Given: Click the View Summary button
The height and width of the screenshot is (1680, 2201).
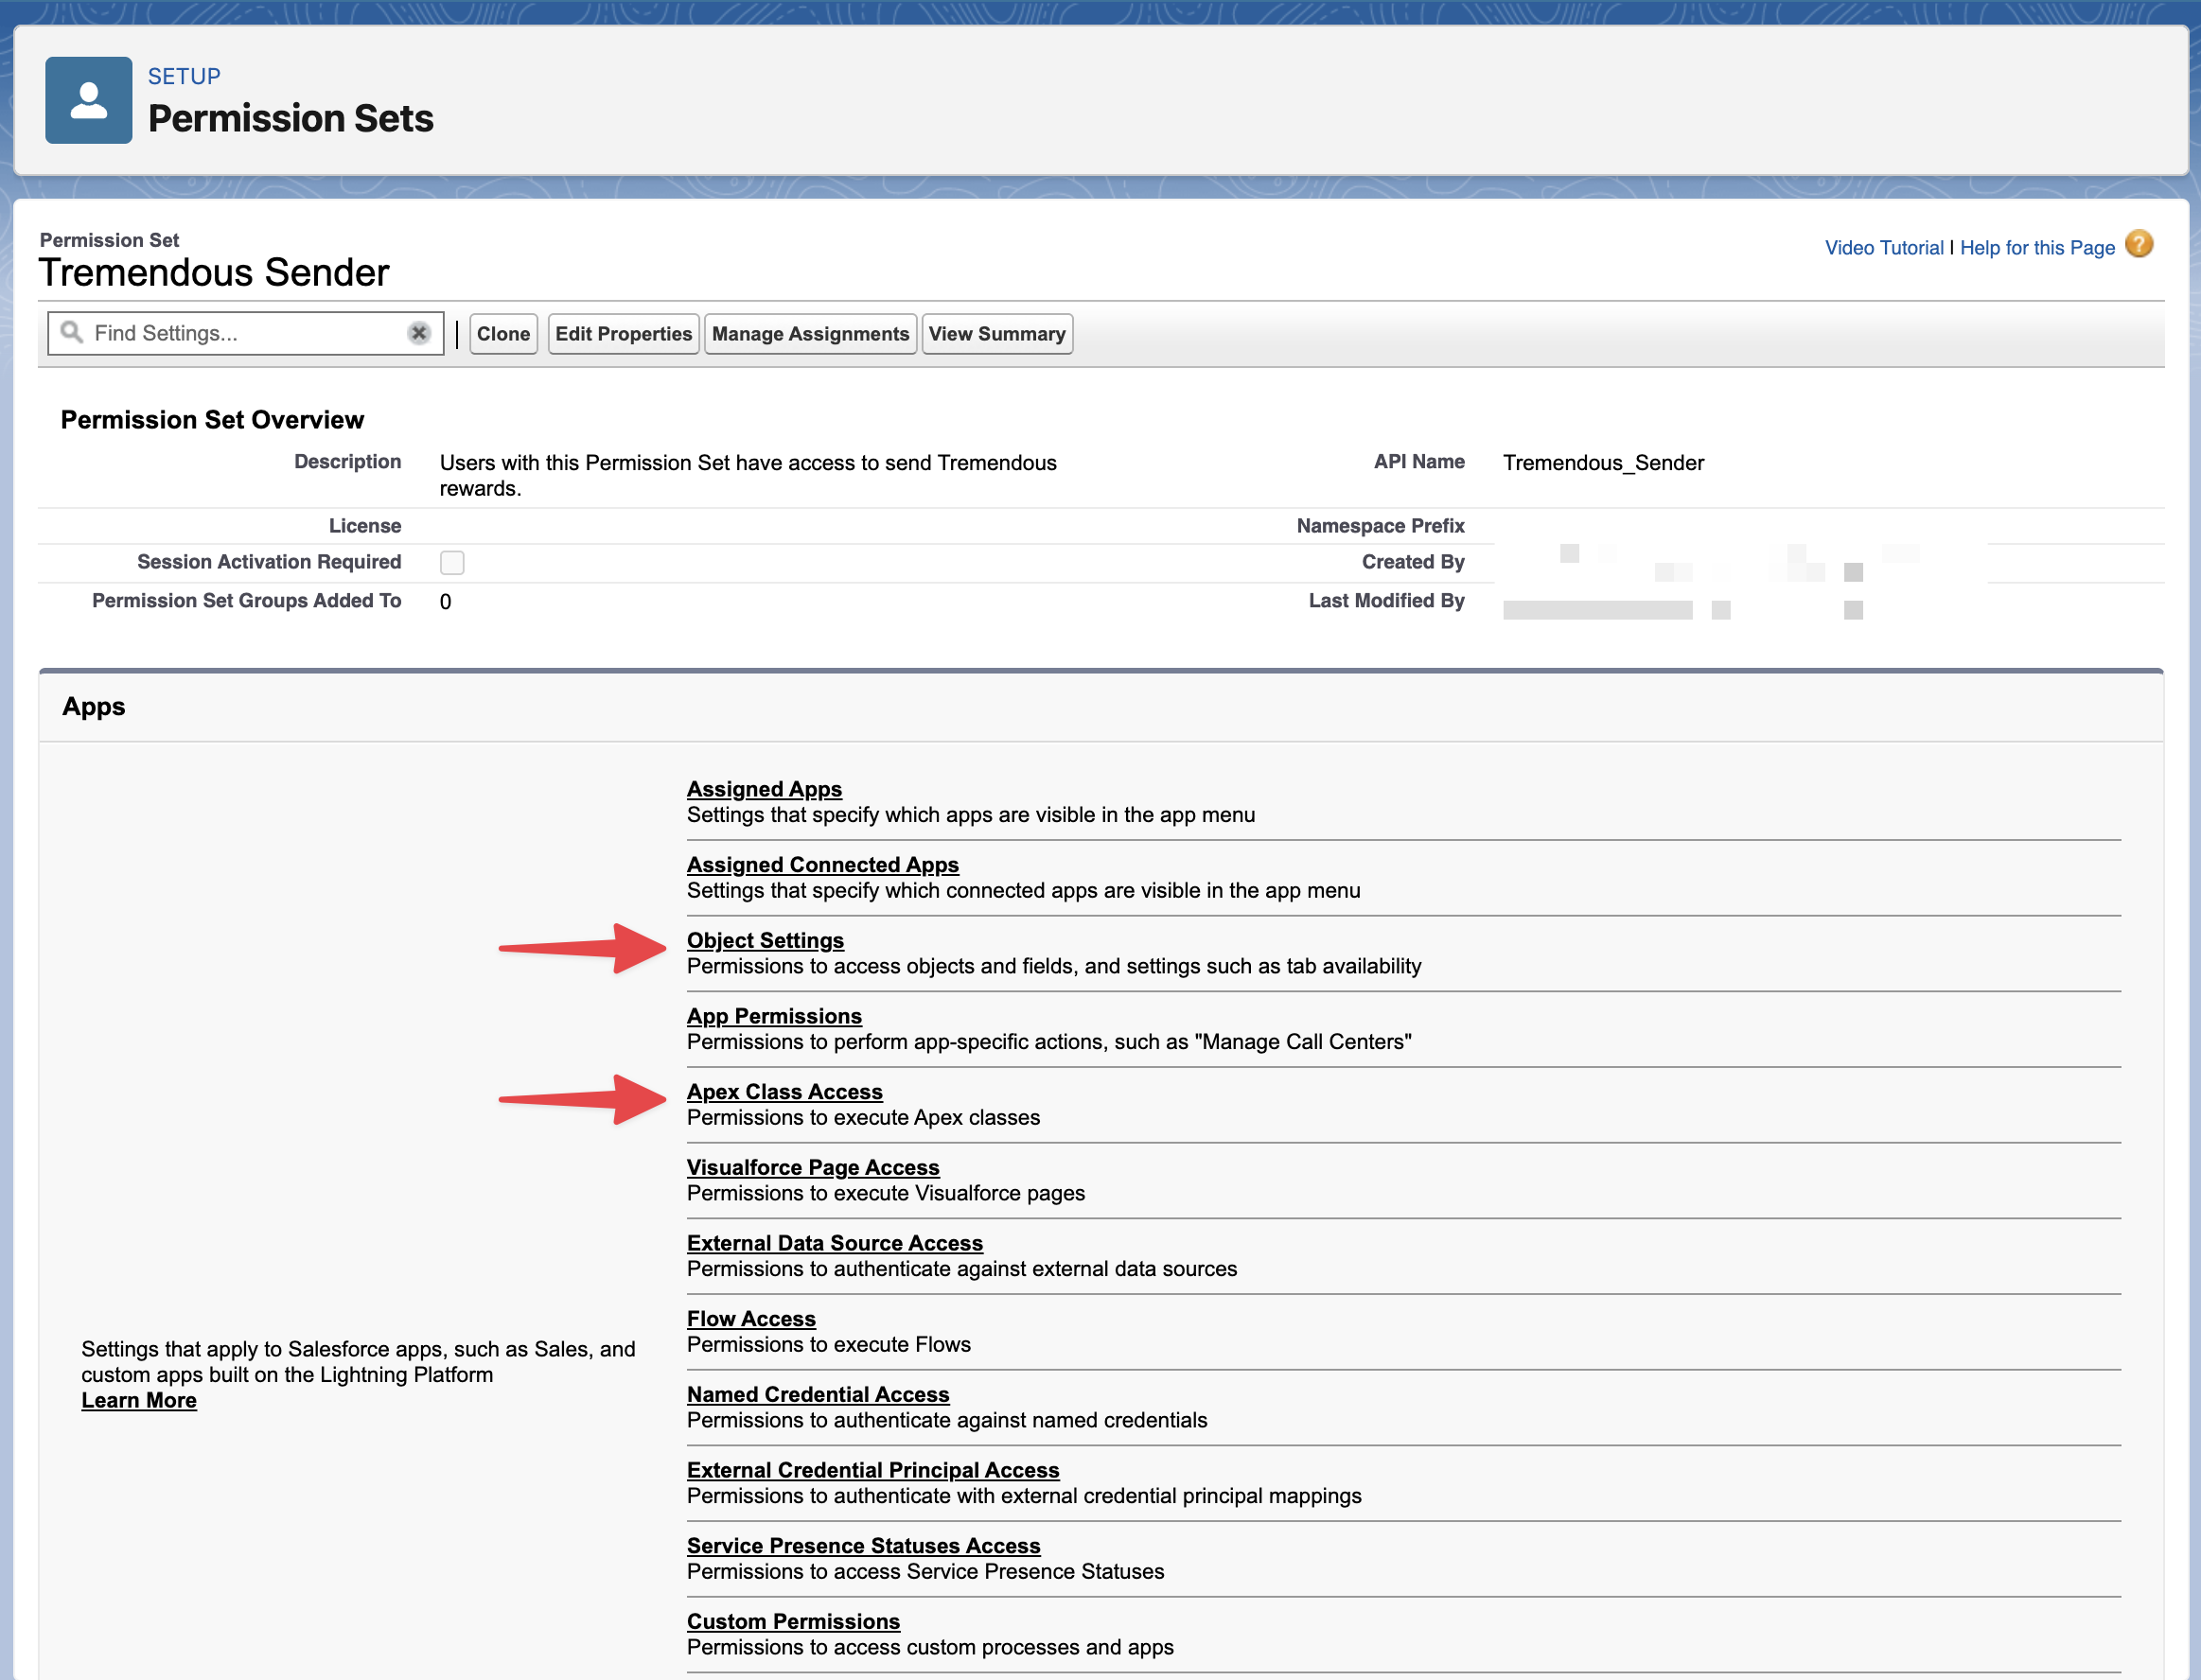Looking at the screenshot, I should [996, 334].
